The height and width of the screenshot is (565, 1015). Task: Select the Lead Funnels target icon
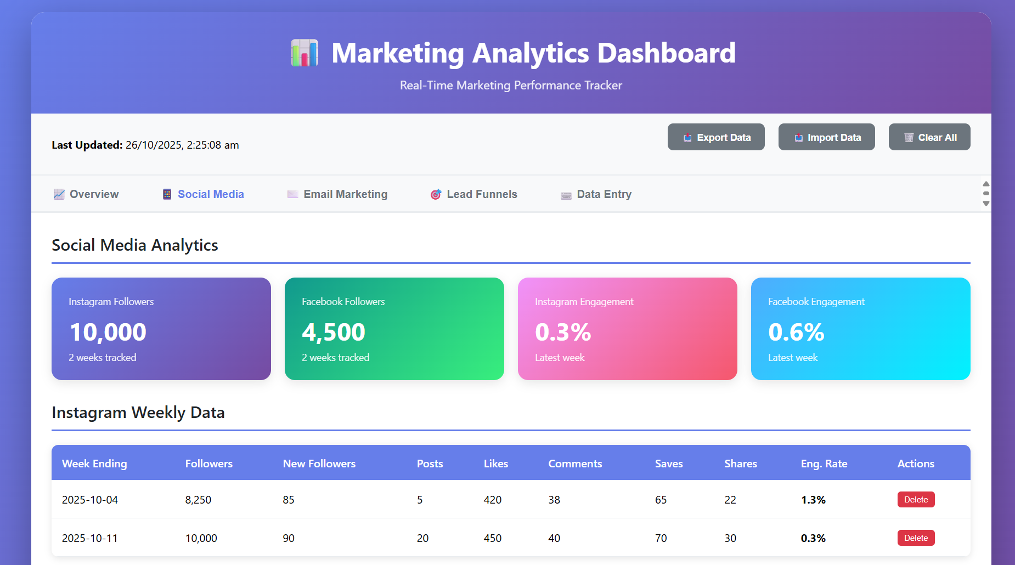pyautogui.click(x=435, y=194)
